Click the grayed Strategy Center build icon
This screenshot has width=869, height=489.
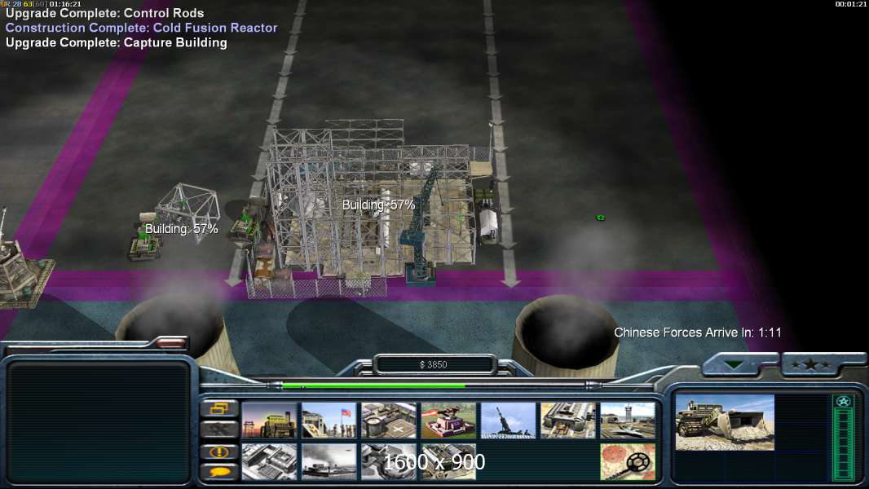[269, 461]
